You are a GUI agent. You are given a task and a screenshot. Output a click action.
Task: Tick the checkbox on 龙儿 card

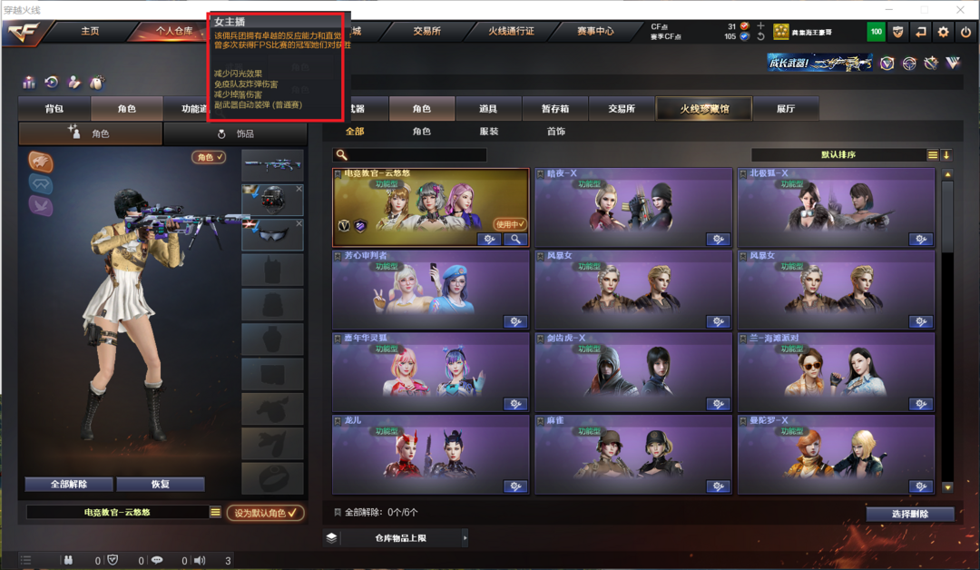point(338,421)
